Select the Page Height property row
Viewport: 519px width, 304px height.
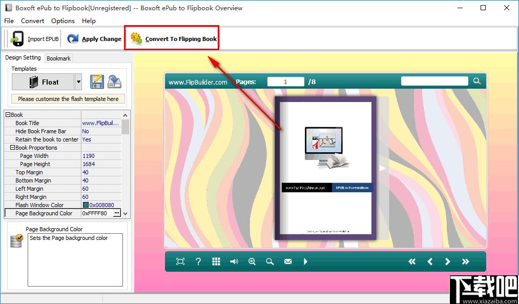[x=63, y=164]
